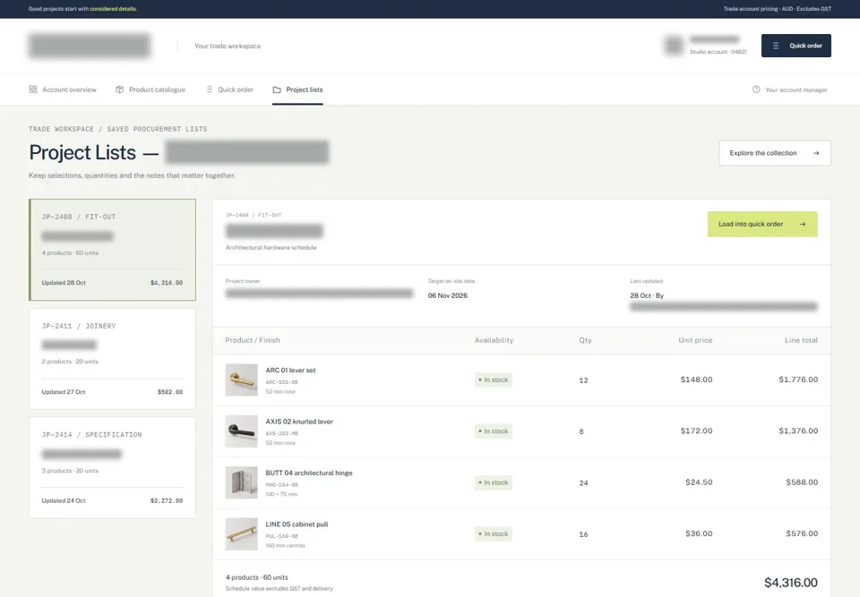Click the ARC 01 lever set product name
Screen dimensions: 860x597
tap(290, 370)
